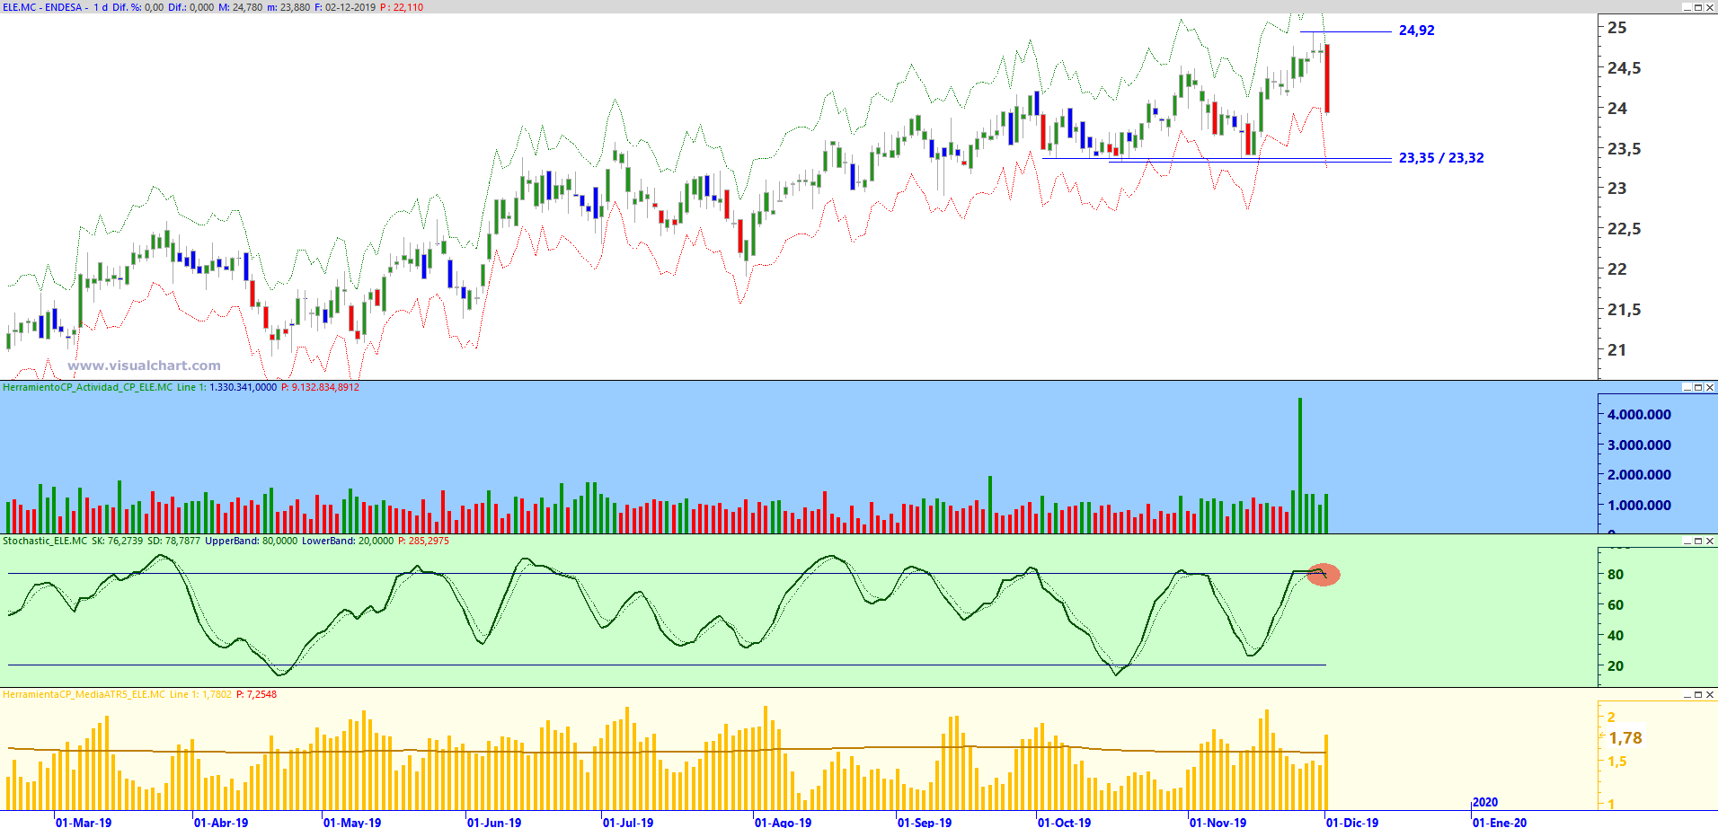
Task: Click the 3.000.000 volume axis label
Action: 1640,445
